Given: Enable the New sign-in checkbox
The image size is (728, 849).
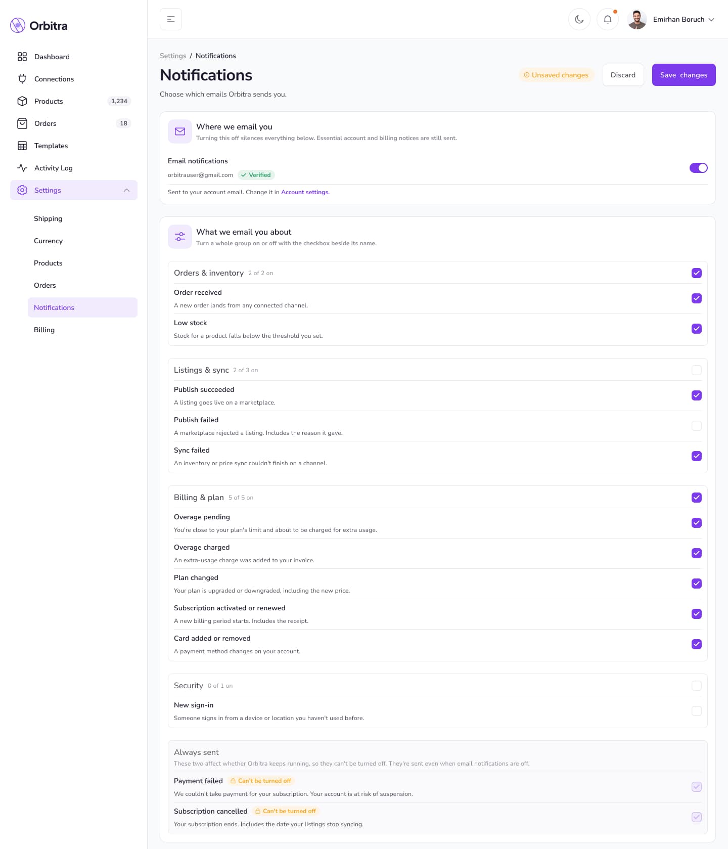Looking at the screenshot, I should click(x=697, y=711).
